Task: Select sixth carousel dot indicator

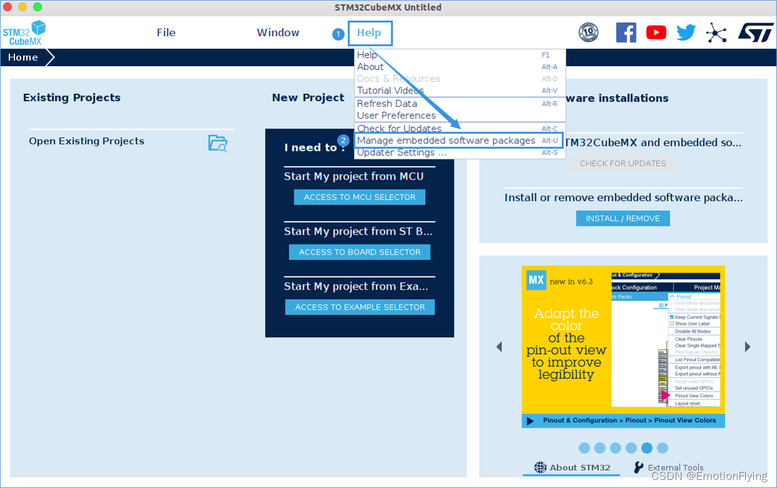Action: [663, 448]
